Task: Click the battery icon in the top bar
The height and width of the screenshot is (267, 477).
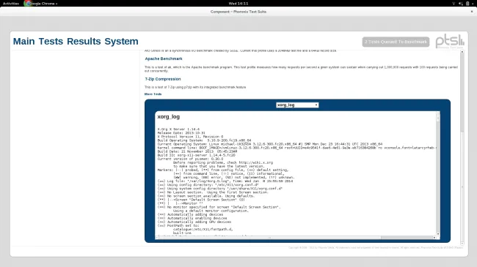Action: coord(467,4)
